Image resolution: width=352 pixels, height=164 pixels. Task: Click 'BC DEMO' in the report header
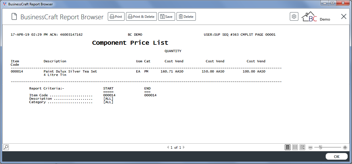coord(135,35)
